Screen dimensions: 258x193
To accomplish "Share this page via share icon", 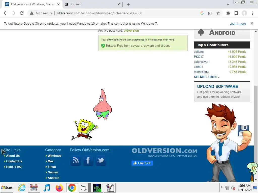I will click(210, 13).
